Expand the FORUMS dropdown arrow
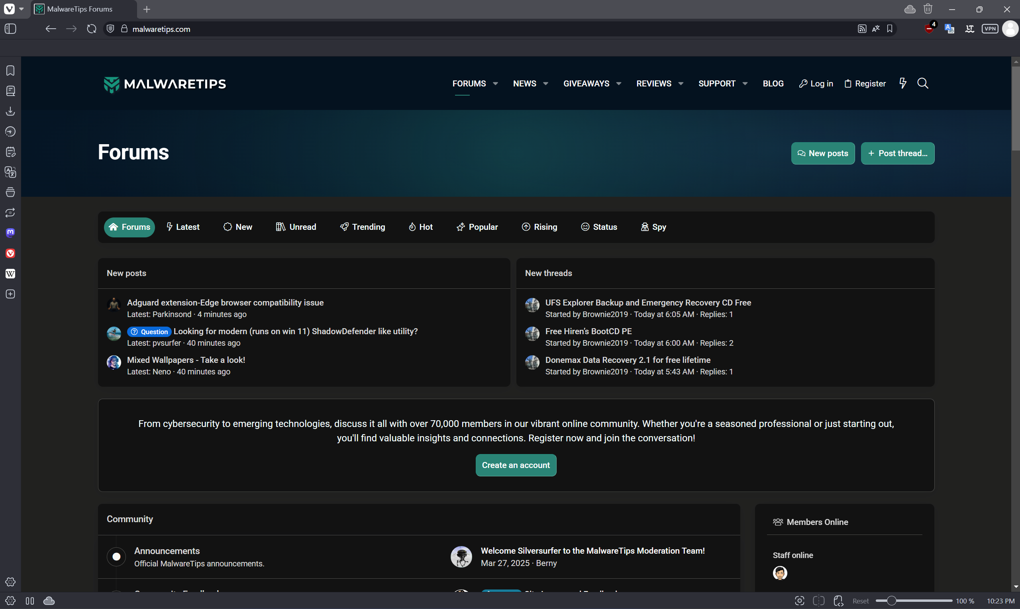 495,84
